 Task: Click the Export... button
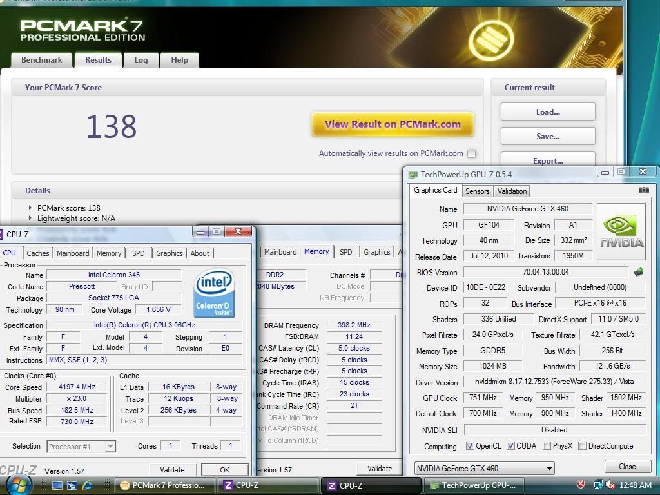[x=548, y=160]
